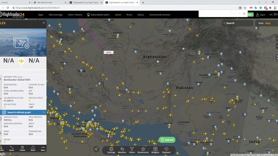Share this flight

(x=33, y=148)
